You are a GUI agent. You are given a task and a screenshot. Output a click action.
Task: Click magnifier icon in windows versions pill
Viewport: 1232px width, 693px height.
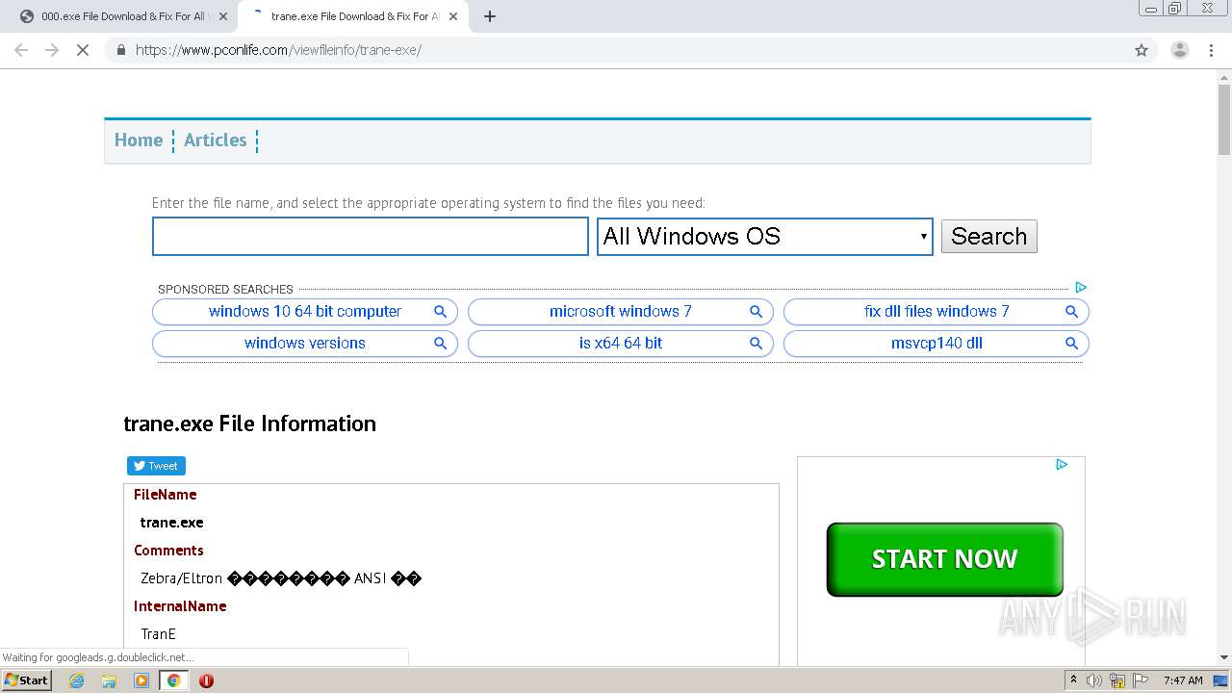(440, 344)
